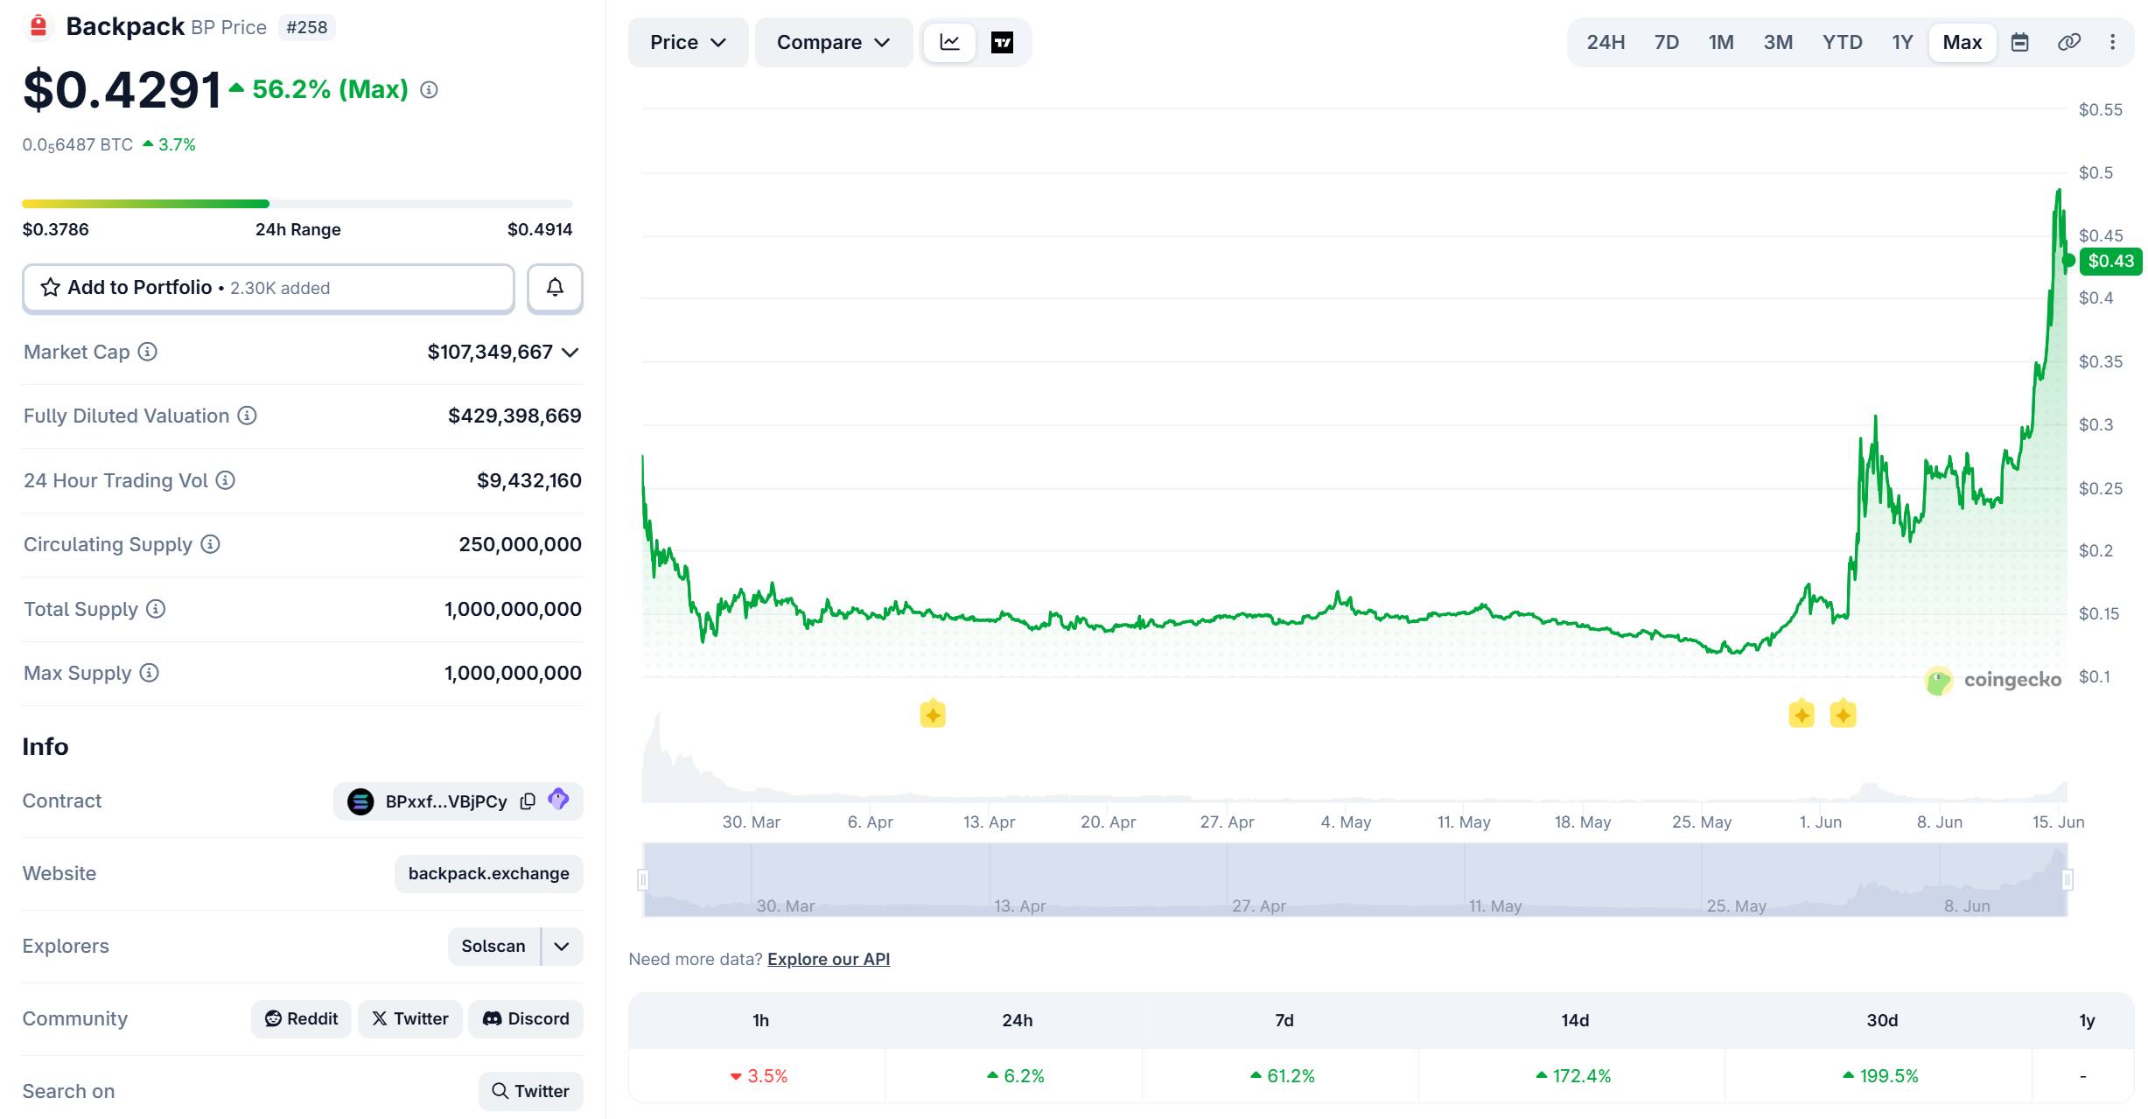Click the 24h 6.2% change value
The image size is (2148, 1119).
[x=1016, y=1076]
